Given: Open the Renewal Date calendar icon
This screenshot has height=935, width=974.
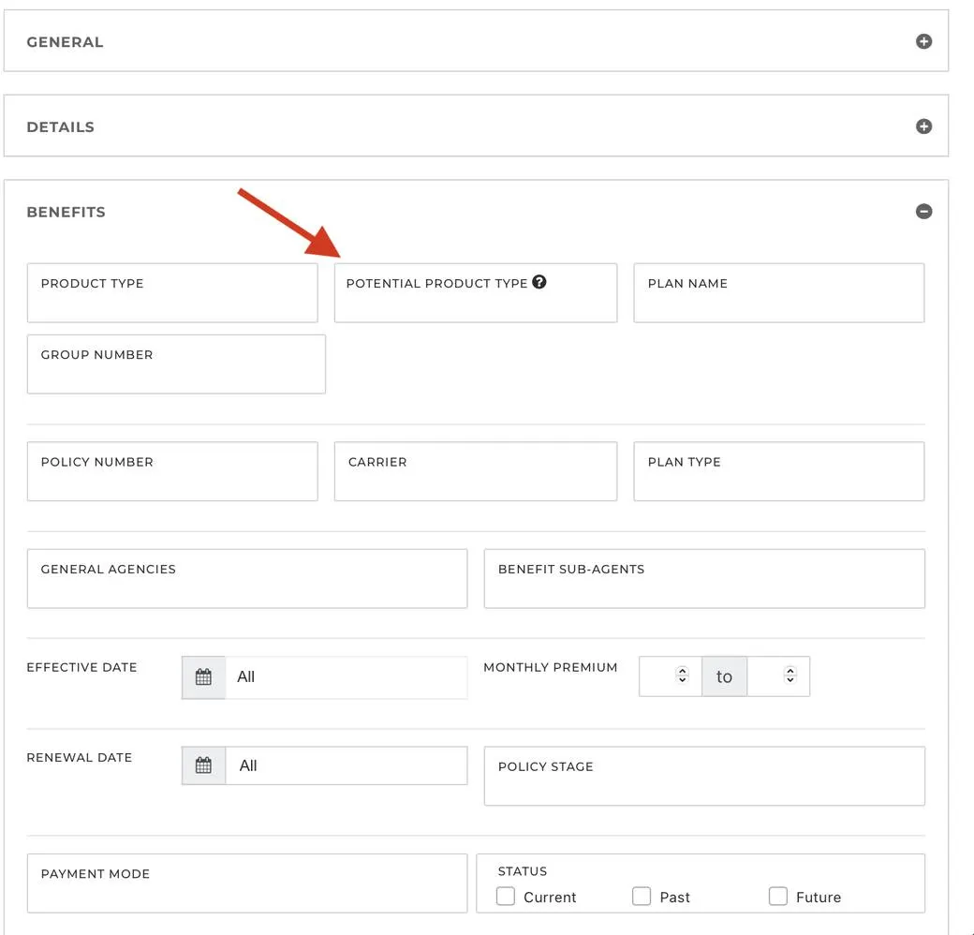Looking at the screenshot, I should 203,765.
